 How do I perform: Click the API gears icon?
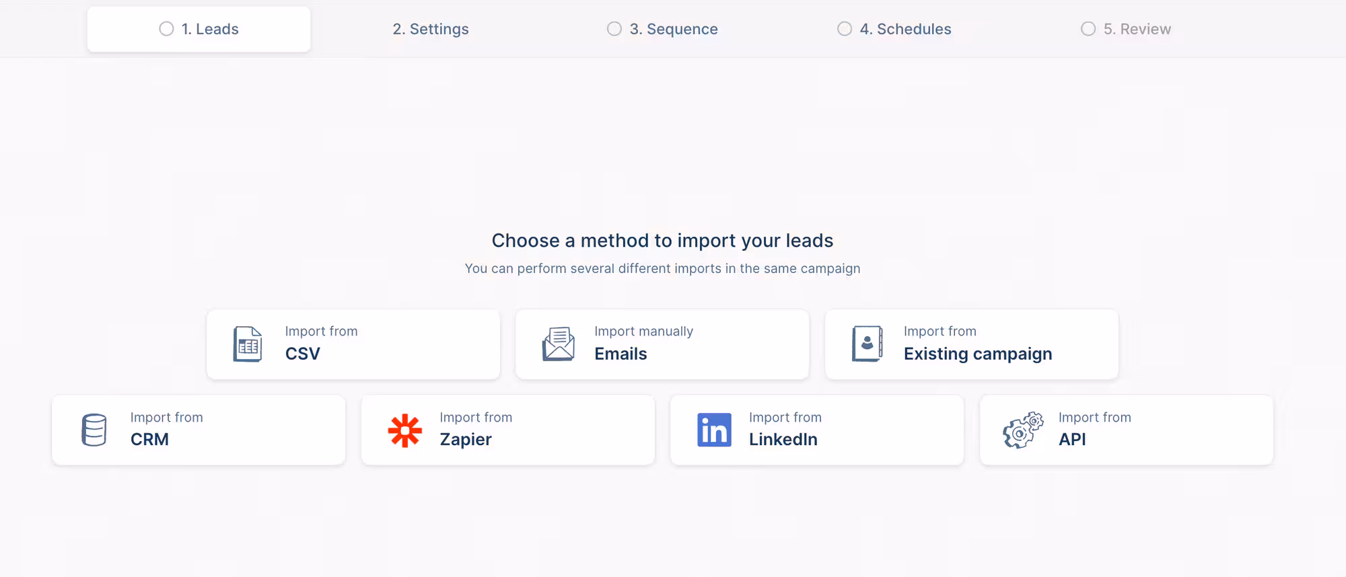tap(1023, 430)
